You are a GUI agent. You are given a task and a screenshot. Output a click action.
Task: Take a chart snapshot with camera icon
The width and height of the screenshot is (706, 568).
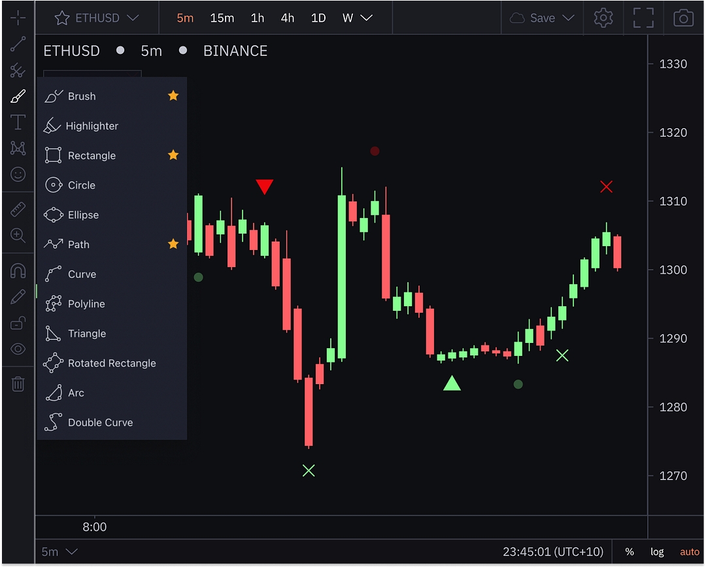point(683,18)
